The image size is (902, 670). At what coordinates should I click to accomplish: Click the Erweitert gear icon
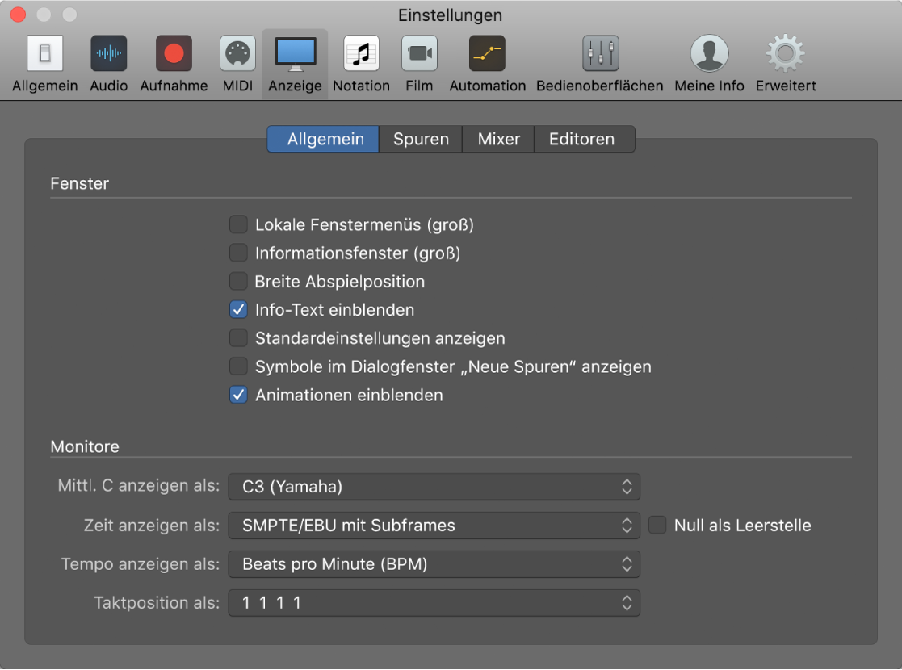pyautogui.click(x=785, y=55)
